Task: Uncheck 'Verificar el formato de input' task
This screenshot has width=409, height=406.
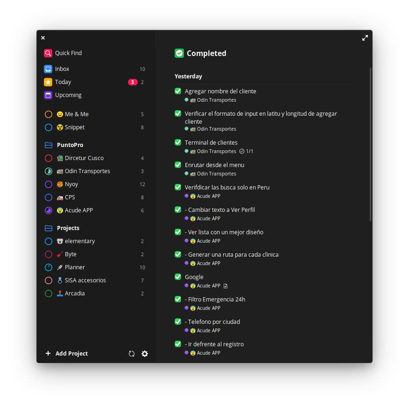Action: click(178, 113)
